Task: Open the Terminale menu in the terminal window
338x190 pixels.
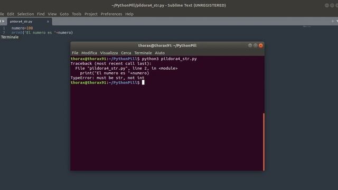Action: point(143,53)
